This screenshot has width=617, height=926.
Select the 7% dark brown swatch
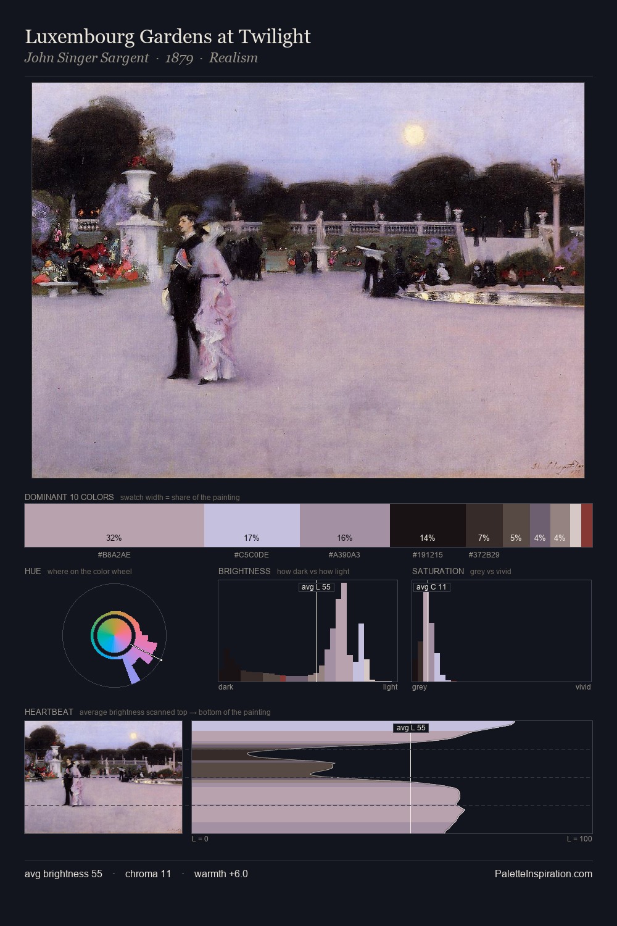click(484, 525)
